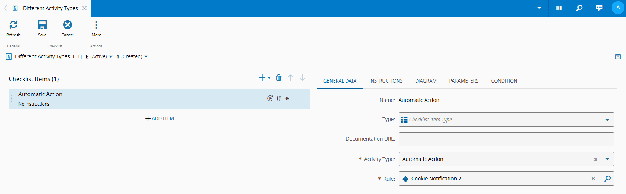Image resolution: width=626 pixels, height=194 pixels.
Task: Clear the Activity Type value
Action: 596,159
